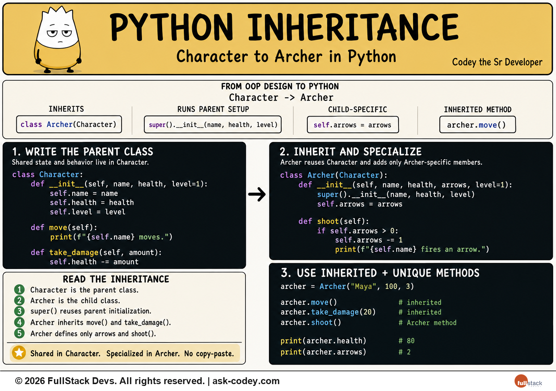Select "Archer inherits move() and take_damage()."
Screen dimensions: 556x391
coord(101,323)
